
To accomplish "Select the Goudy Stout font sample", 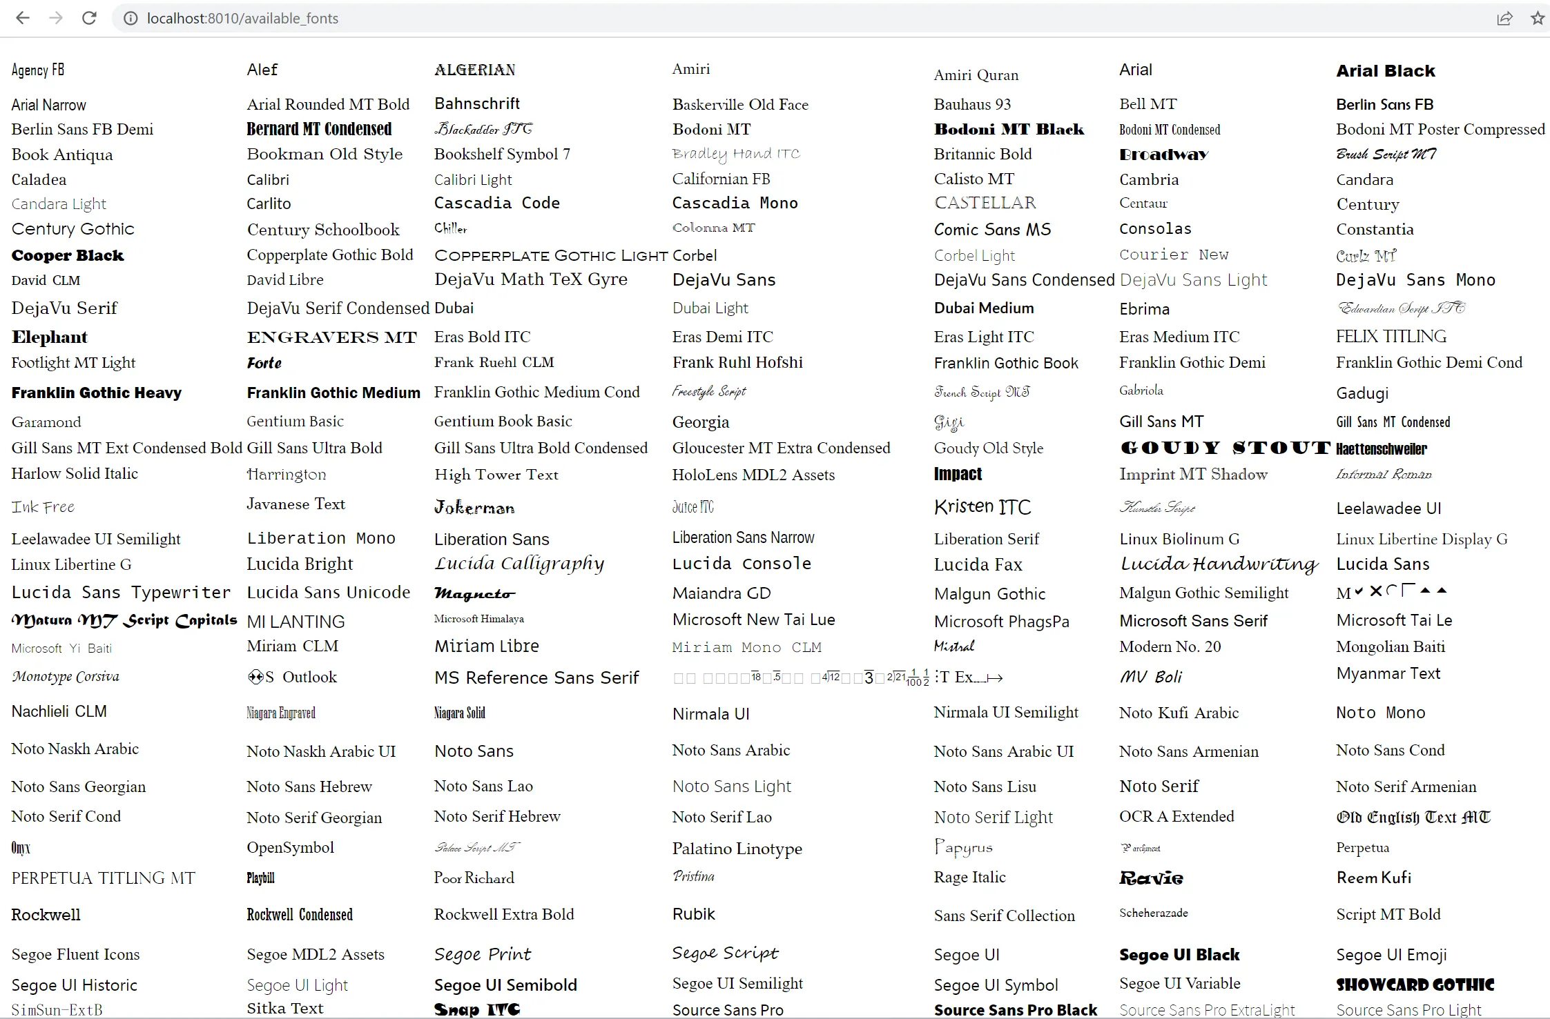I will click(1225, 448).
